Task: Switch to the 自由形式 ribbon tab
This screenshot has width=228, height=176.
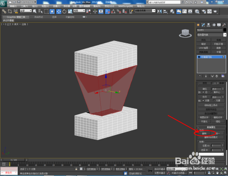Action: [39, 17]
